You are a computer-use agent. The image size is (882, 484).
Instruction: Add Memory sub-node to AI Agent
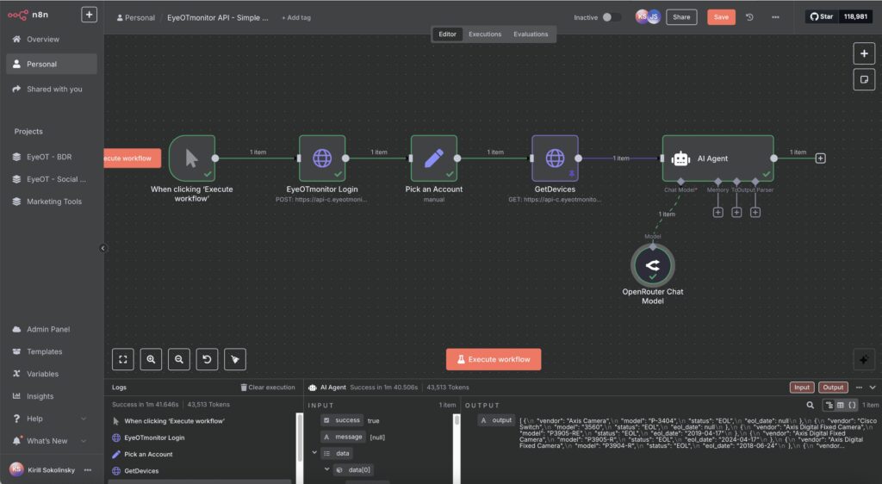pyautogui.click(x=717, y=213)
